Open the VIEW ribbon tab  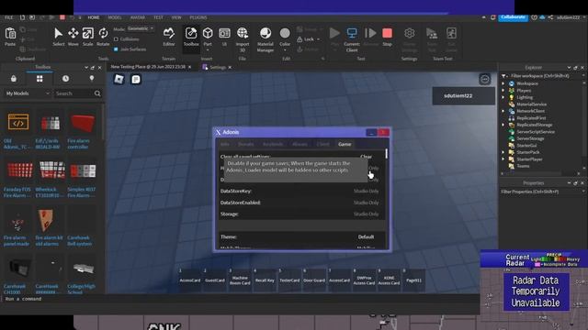176,17
